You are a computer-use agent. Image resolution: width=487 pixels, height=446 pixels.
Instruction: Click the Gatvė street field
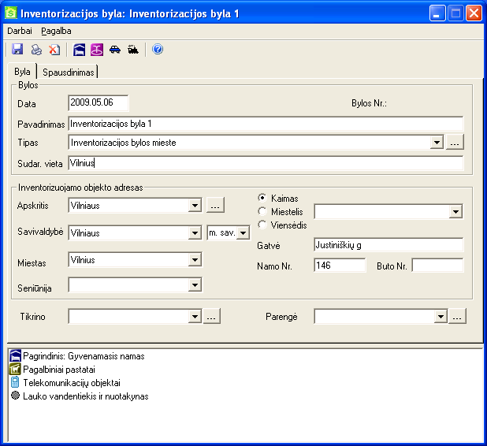(x=388, y=245)
